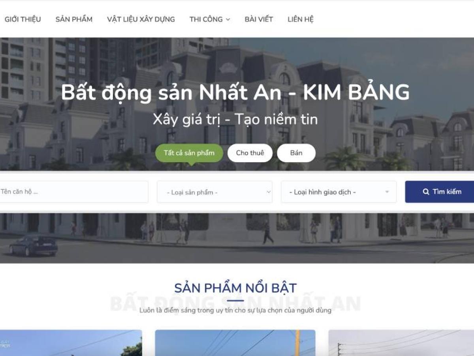Choose the Bán filter pill
This screenshot has width=474, height=356.
coord(296,153)
